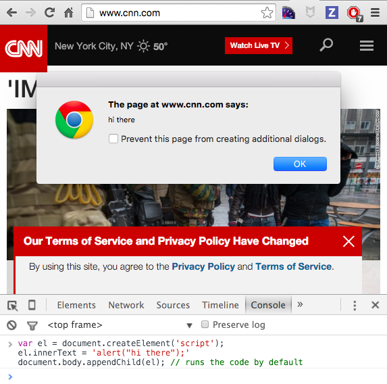Reload the CNN page

(49, 12)
